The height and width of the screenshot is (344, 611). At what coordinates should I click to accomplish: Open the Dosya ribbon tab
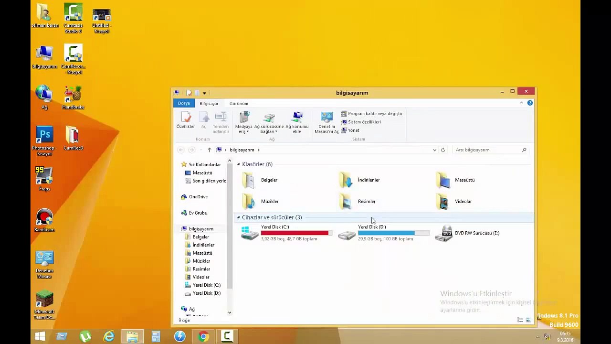184,103
